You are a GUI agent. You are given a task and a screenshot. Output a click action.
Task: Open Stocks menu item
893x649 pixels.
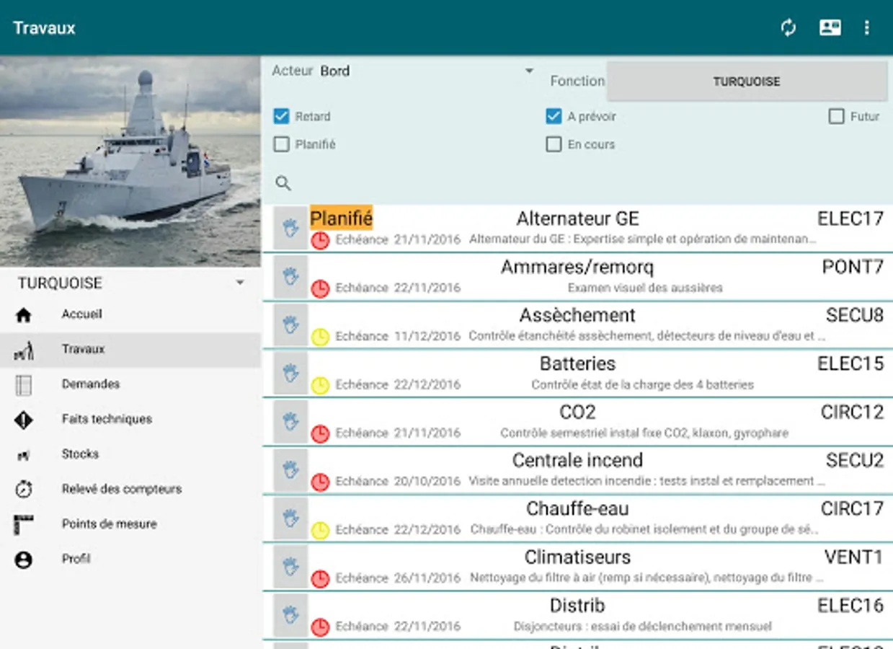[x=130, y=454]
